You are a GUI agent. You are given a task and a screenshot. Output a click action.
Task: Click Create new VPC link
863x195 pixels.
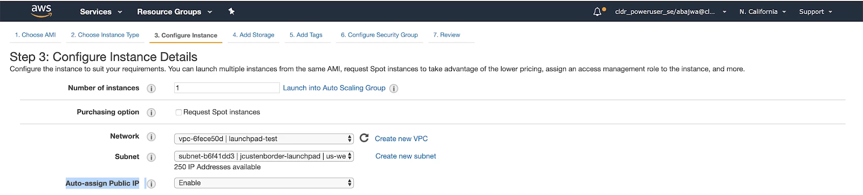point(401,138)
